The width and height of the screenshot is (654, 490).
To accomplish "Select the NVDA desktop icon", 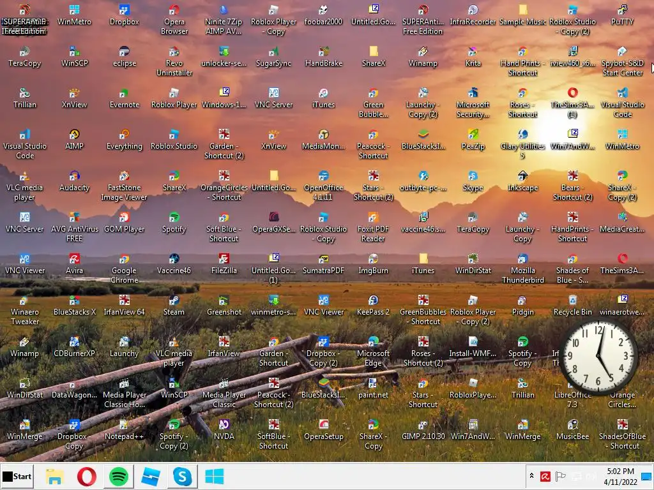I will pyautogui.click(x=224, y=429).
